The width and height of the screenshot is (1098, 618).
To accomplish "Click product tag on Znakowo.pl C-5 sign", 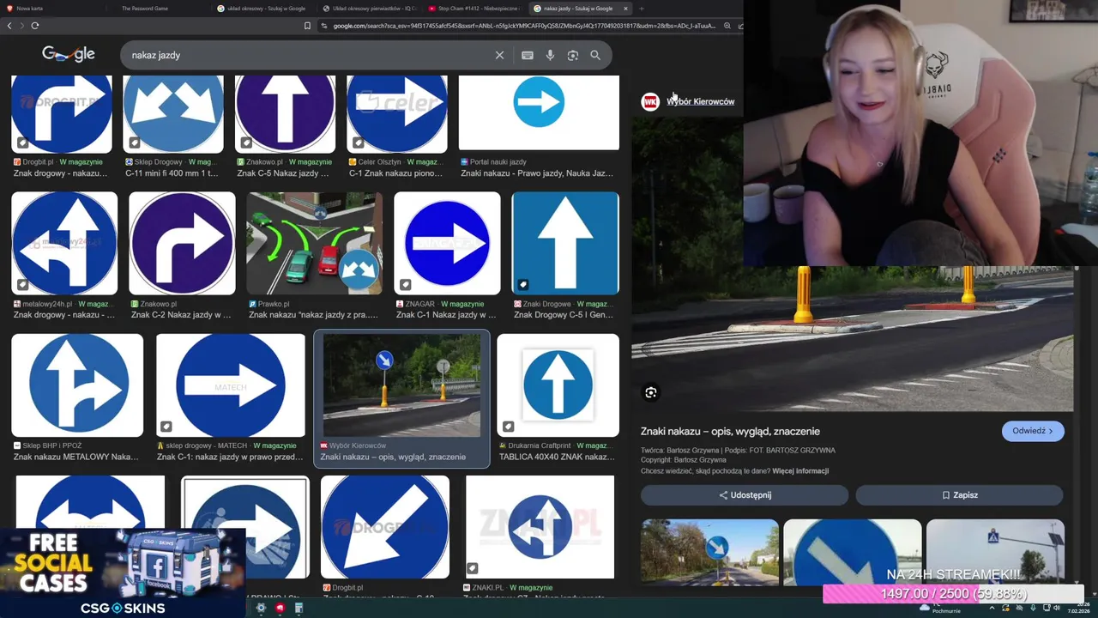I will (246, 142).
